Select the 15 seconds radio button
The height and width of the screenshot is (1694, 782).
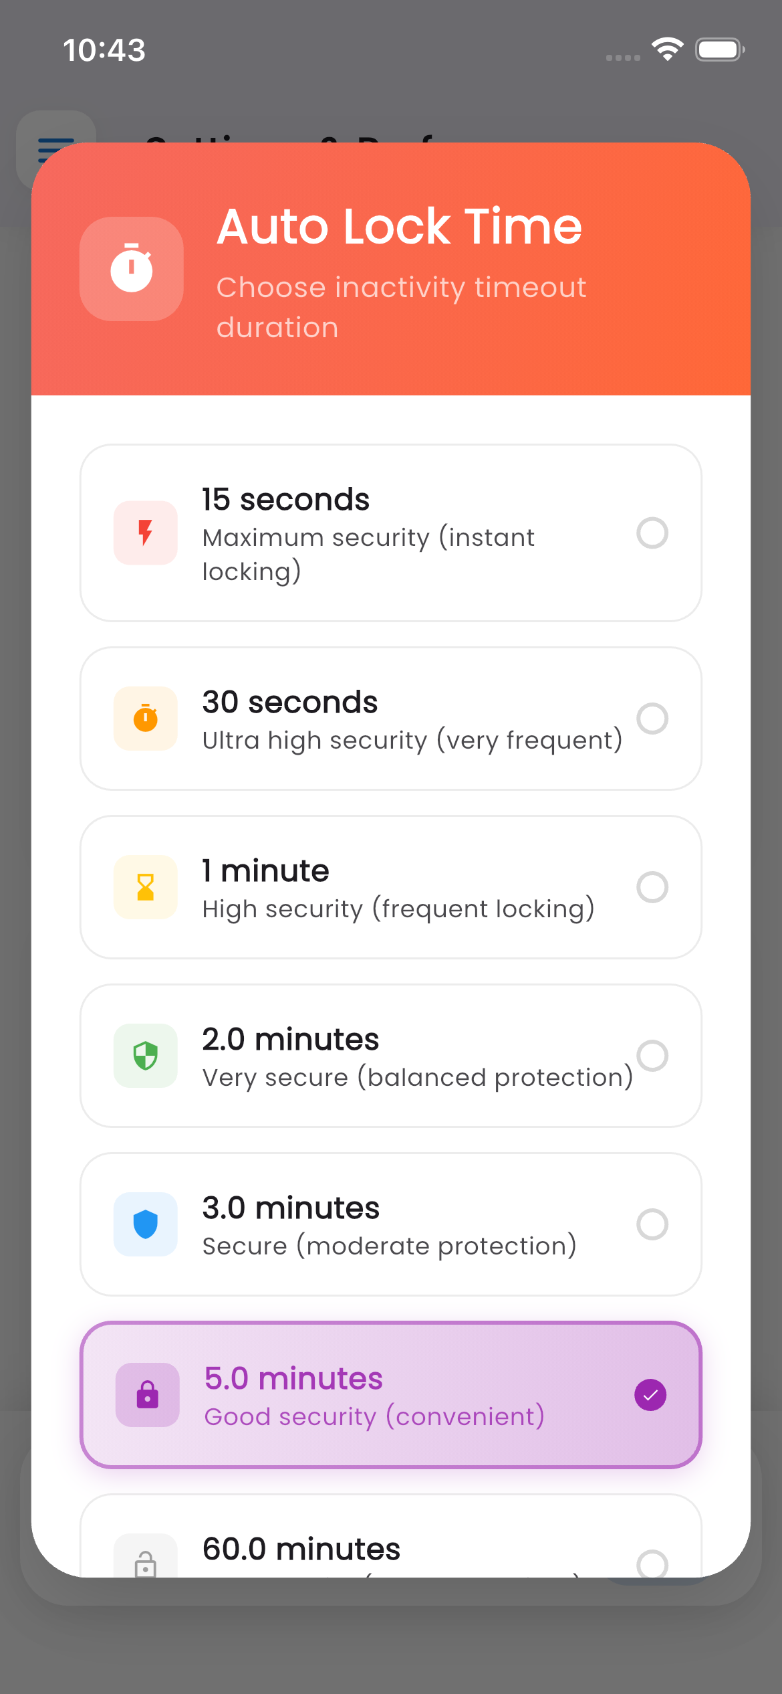tap(652, 533)
